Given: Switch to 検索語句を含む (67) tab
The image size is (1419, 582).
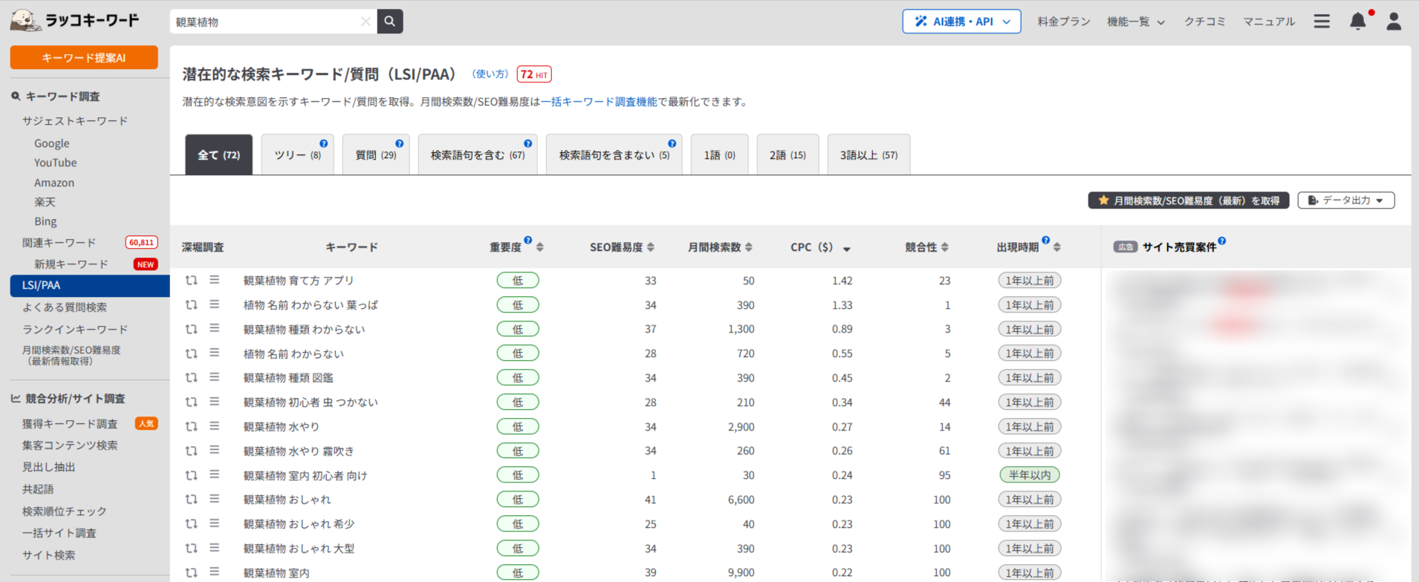Looking at the screenshot, I should pos(478,154).
